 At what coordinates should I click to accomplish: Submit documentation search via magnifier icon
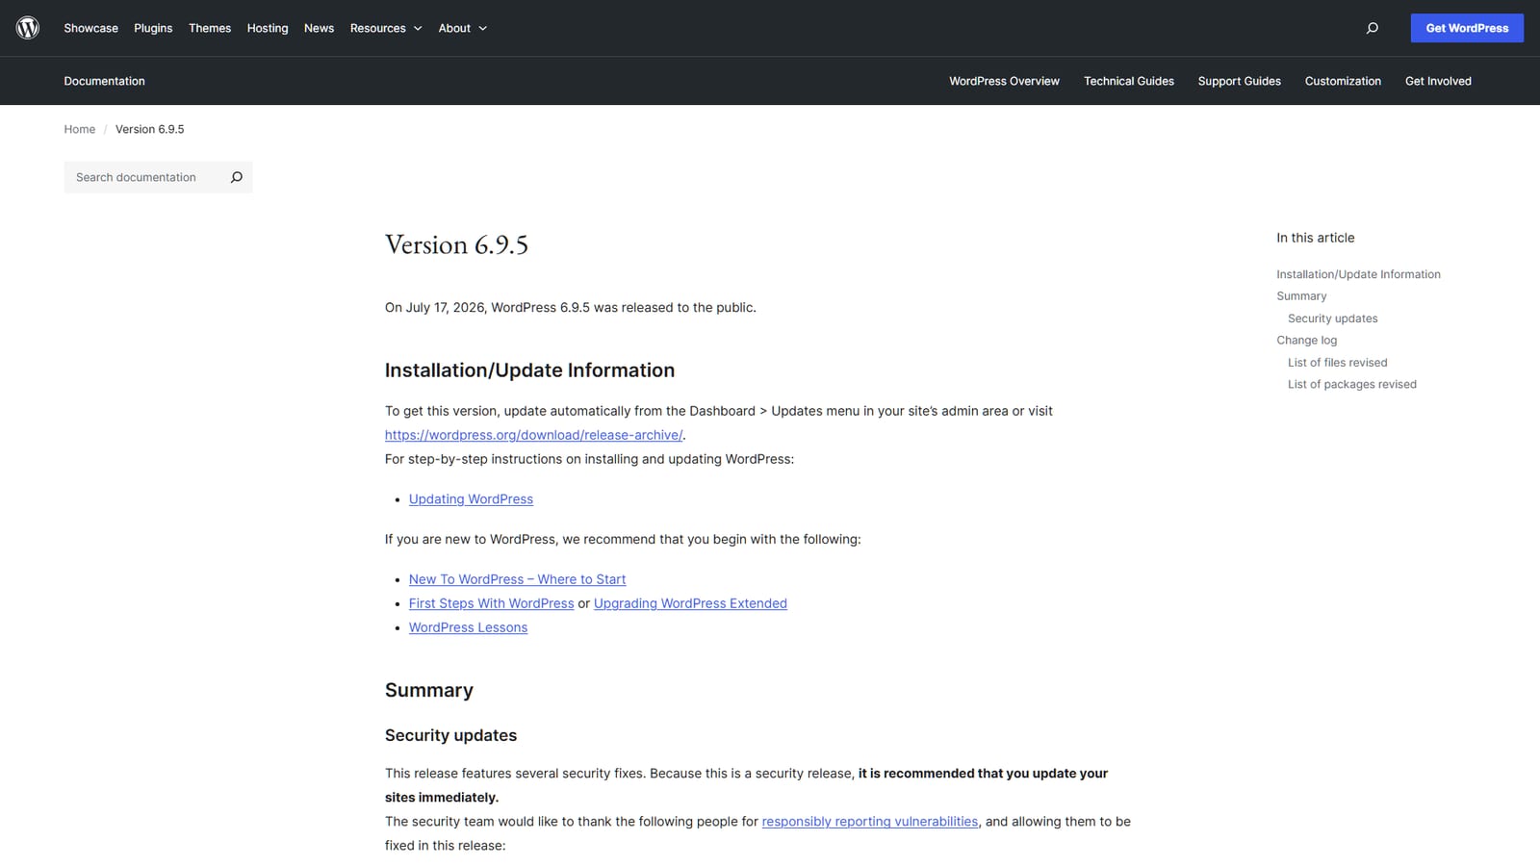tap(237, 177)
